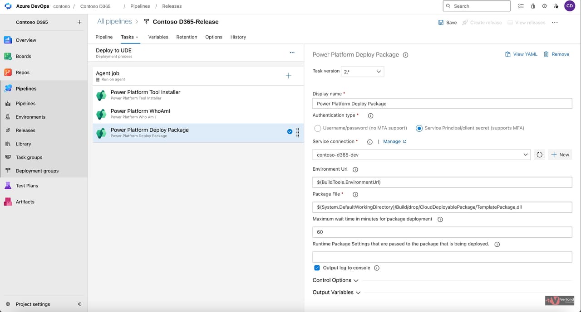Click the ellipsis next to View releases
The height and width of the screenshot is (312, 581).
(555, 22)
